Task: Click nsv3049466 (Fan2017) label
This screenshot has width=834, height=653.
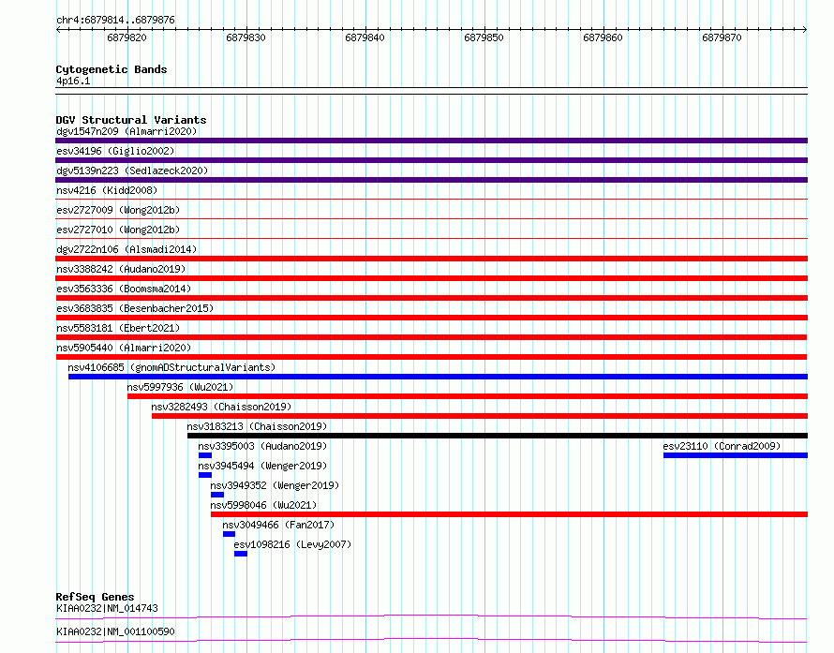Action: coord(278,525)
